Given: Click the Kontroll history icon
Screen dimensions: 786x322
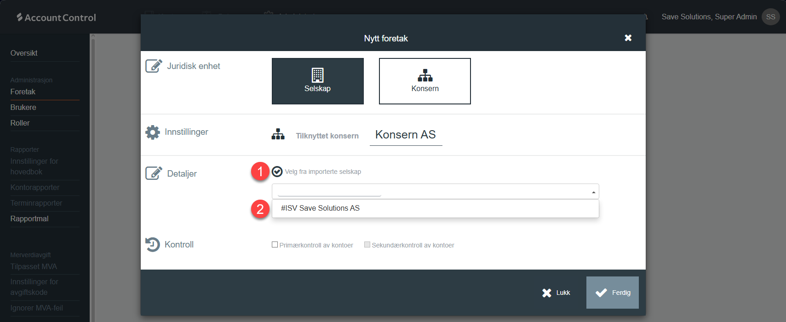Looking at the screenshot, I should point(153,244).
